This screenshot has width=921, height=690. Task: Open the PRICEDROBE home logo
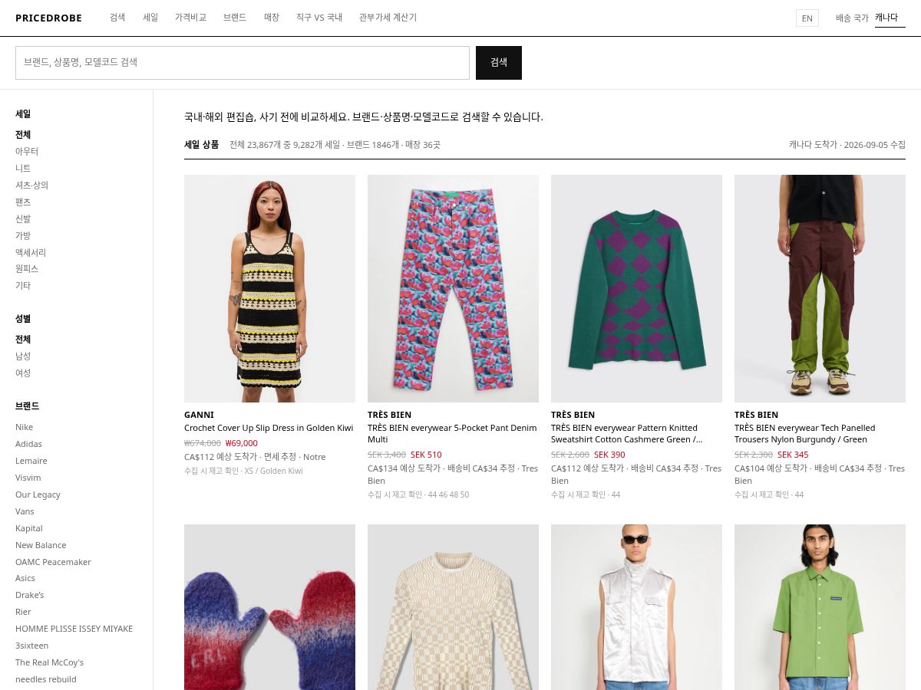(x=48, y=18)
